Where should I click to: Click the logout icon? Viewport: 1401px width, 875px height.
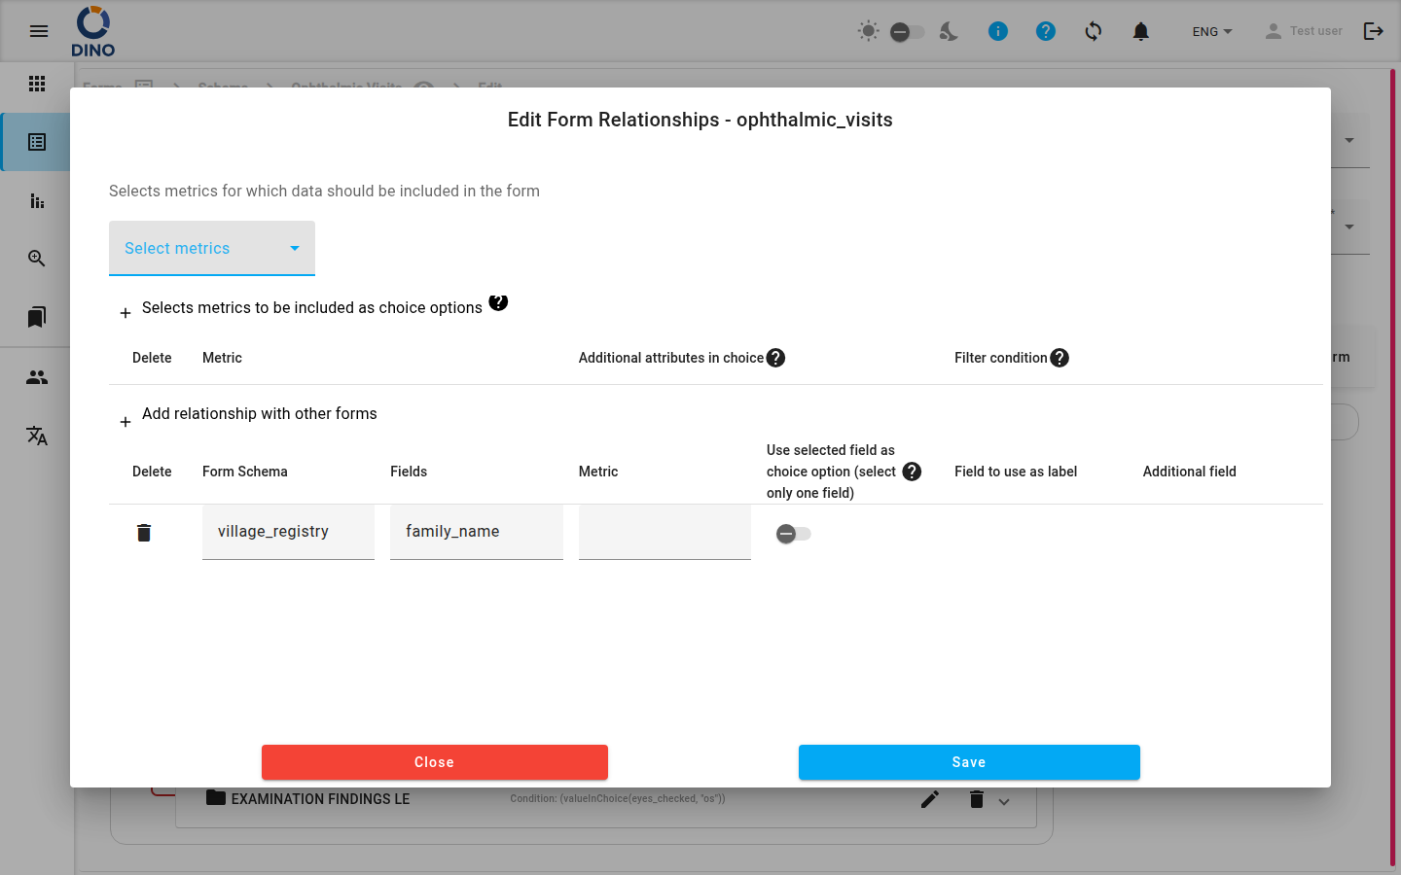pos(1374,31)
